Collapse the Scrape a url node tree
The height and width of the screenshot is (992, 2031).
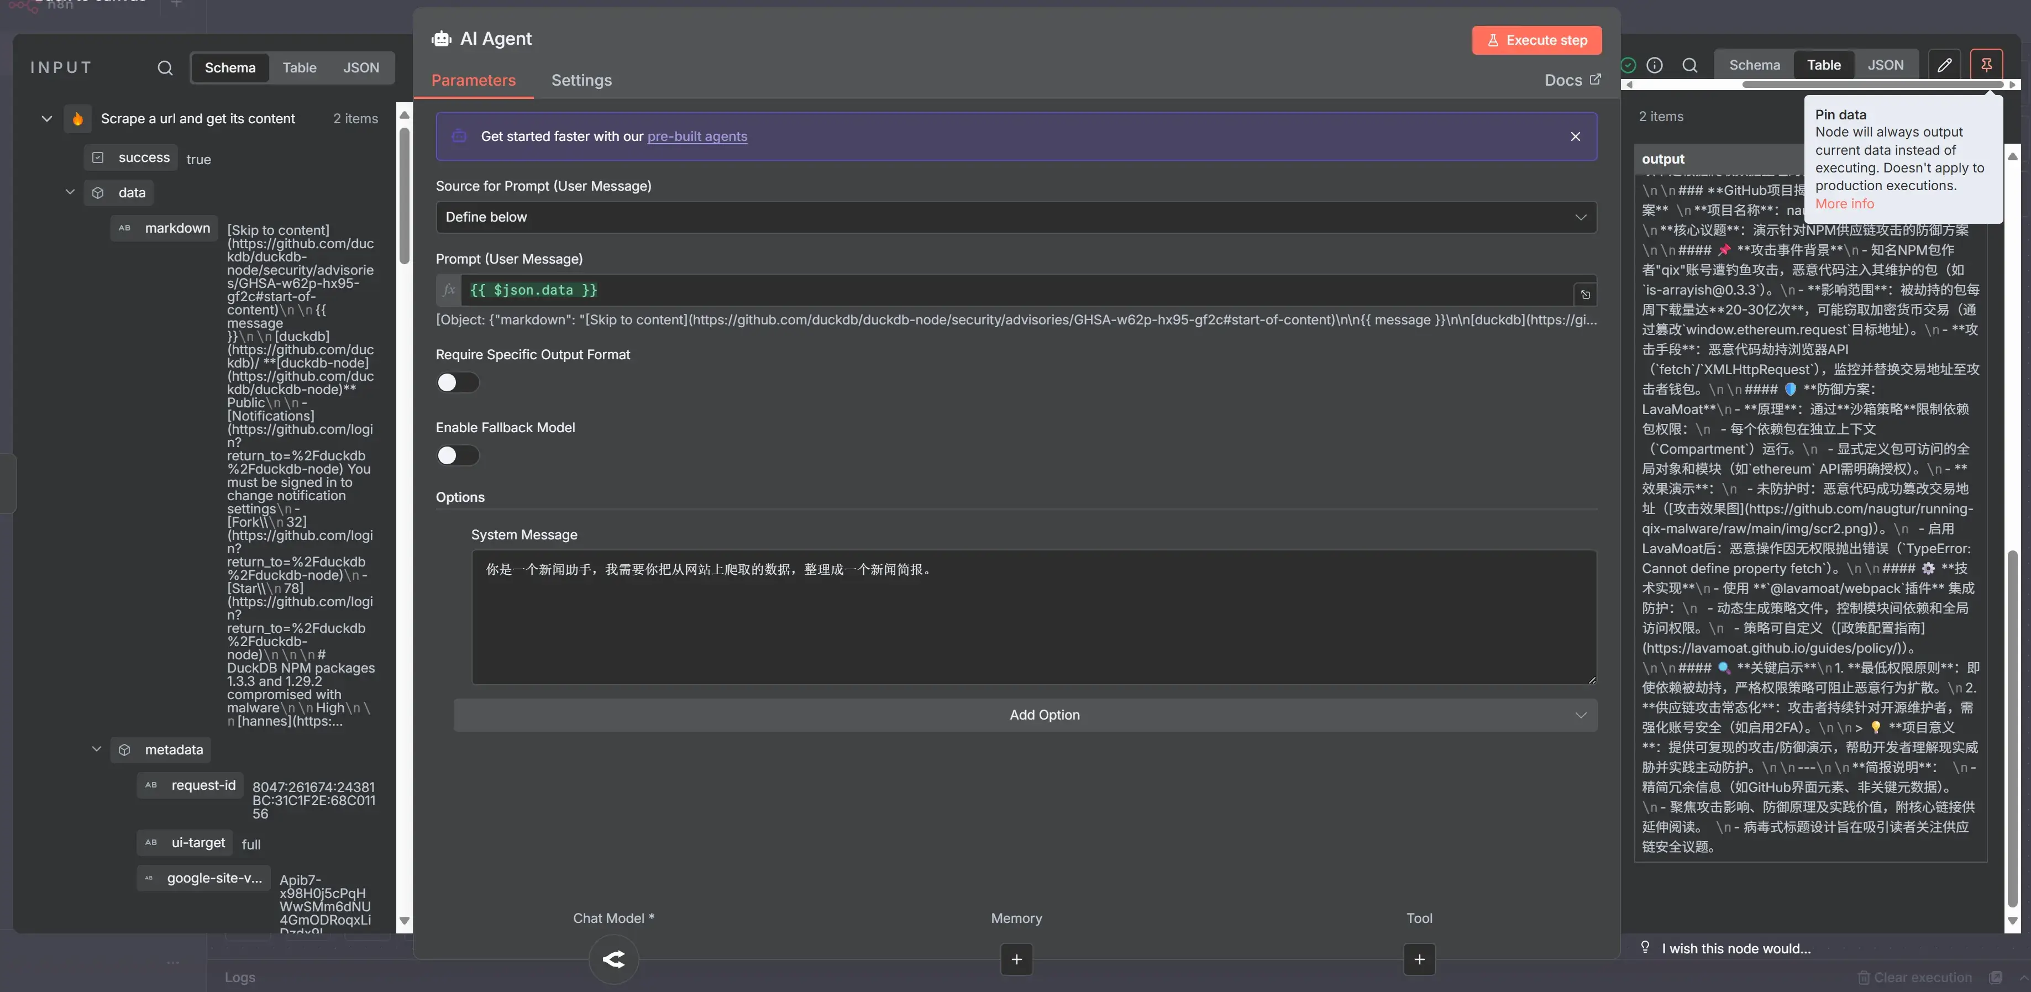tap(46, 119)
